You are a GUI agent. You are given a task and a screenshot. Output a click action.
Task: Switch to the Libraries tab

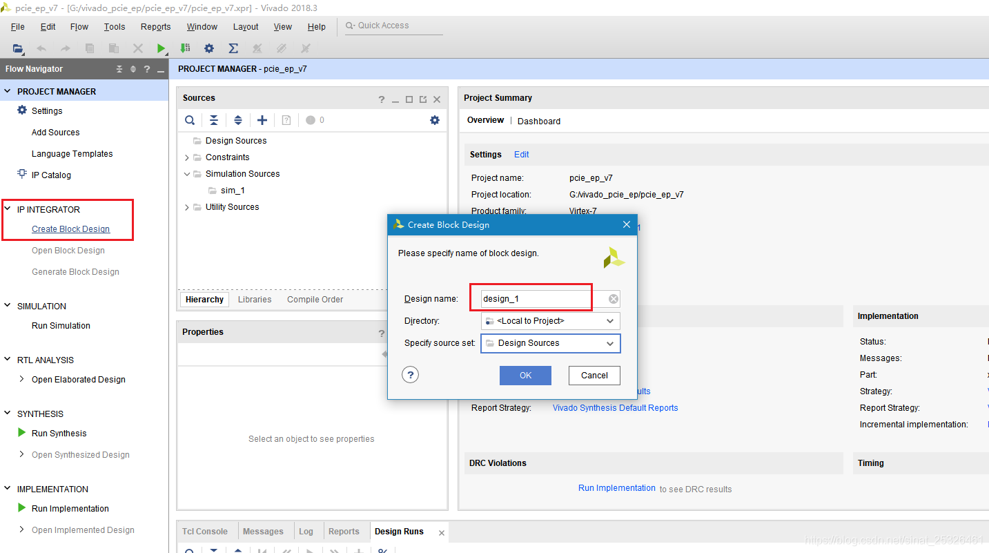[x=255, y=300]
